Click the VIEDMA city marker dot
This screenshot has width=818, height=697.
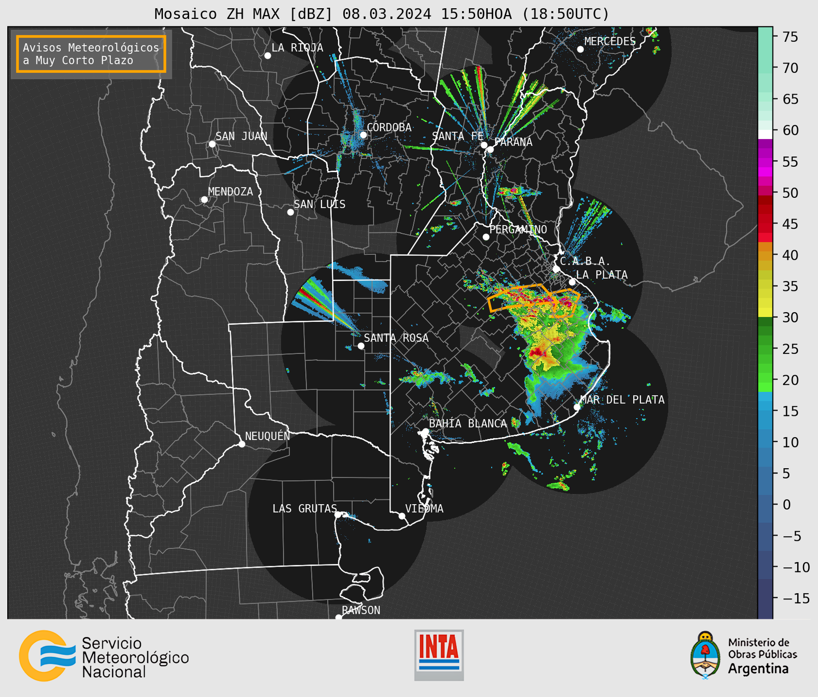coord(402,516)
